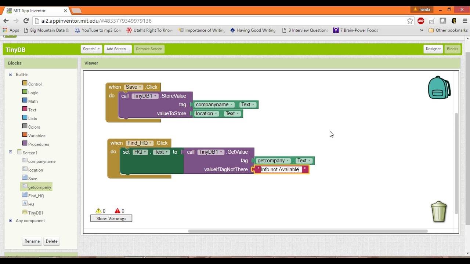Viewport: 470px width, 264px height.
Task: Select the TinyDB1 component in tree
Action: pyautogui.click(x=36, y=213)
